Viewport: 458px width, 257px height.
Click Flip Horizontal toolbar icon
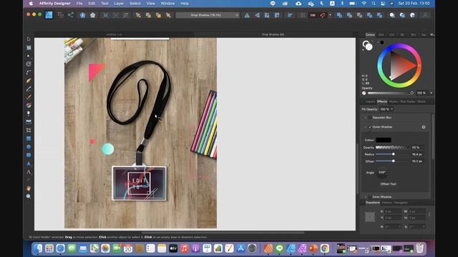tap(247, 15)
